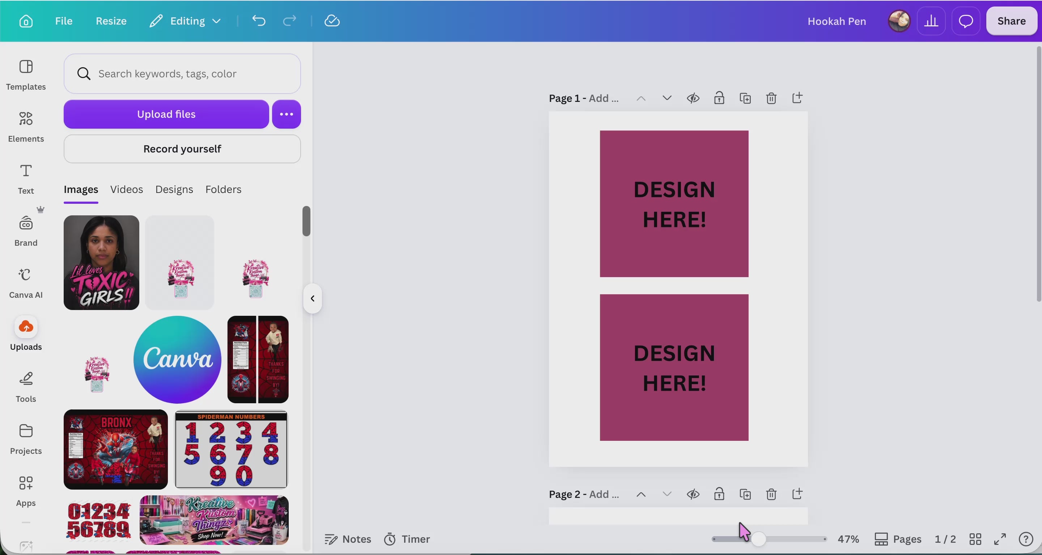Lock Page 2

click(719, 494)
